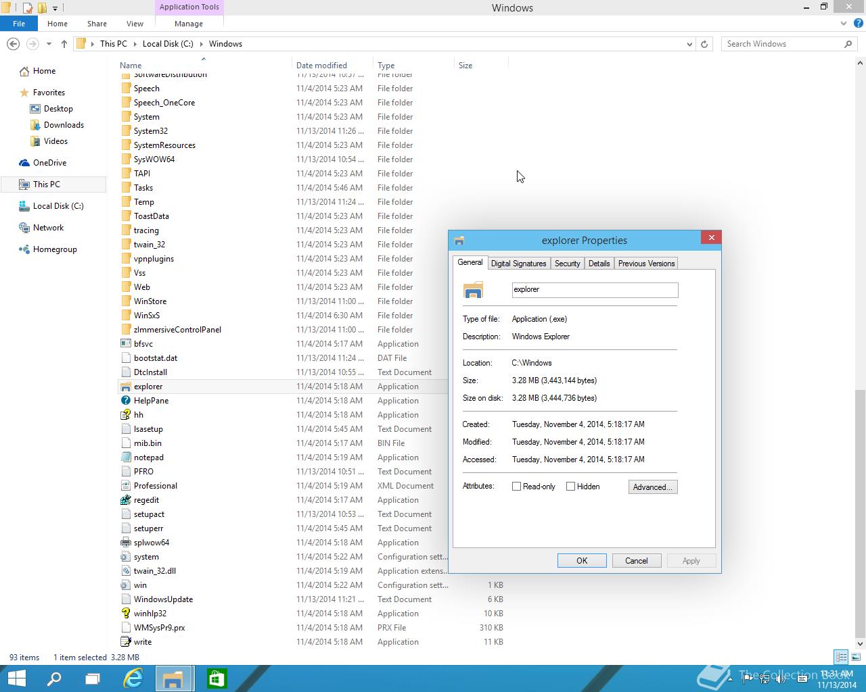866x692 pixels.
Task: Open Task View on the taskbar
Action: tap(93, 678)
